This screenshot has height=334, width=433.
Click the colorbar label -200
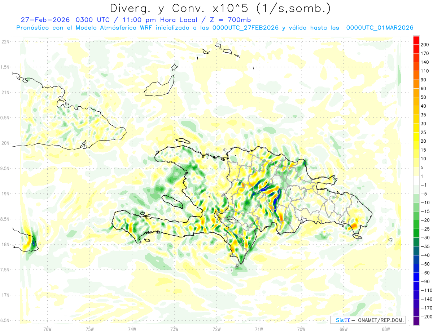pyautogui.click(x=426, y=317)
